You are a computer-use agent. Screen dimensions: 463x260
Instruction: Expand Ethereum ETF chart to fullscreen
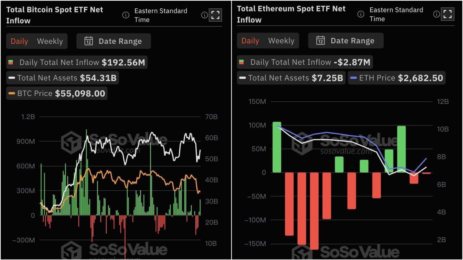click(x=447, y=14)
